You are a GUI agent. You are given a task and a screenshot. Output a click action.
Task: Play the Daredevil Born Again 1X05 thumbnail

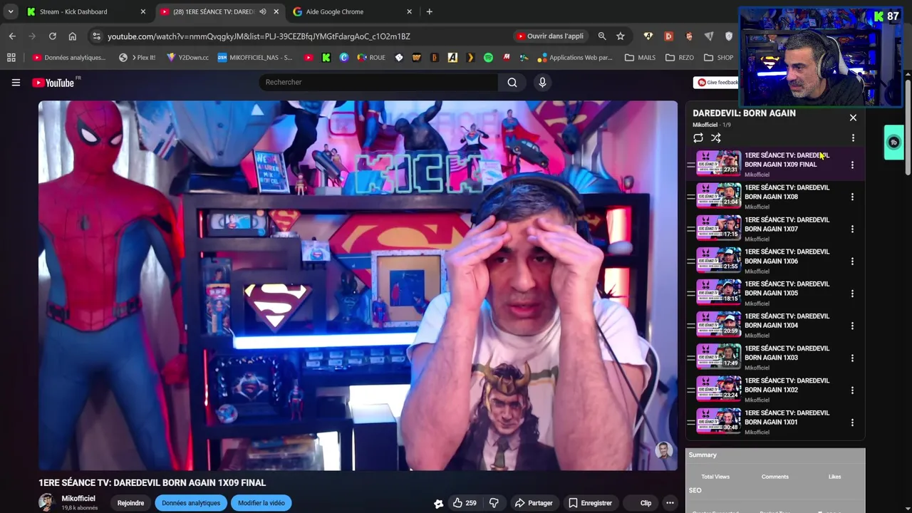coord(718,291)
